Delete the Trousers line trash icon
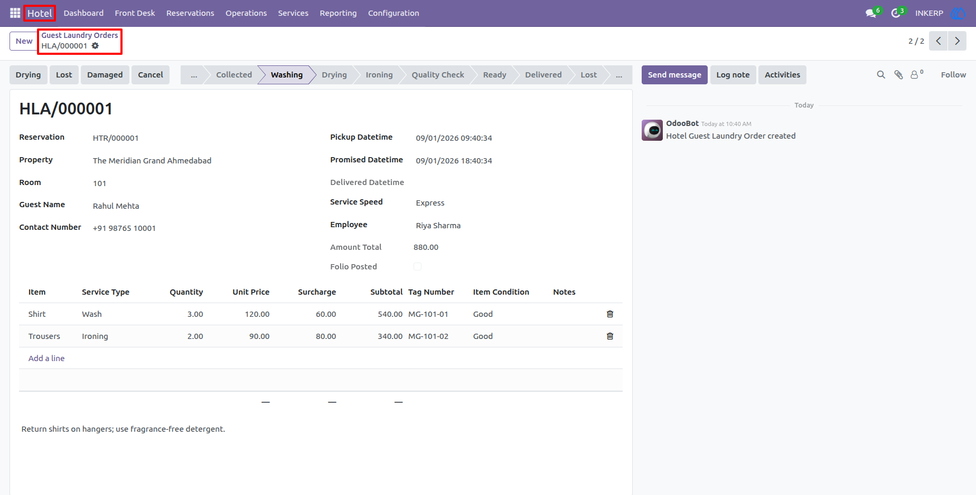Screen dimensions: 976x495 [610, 336]
